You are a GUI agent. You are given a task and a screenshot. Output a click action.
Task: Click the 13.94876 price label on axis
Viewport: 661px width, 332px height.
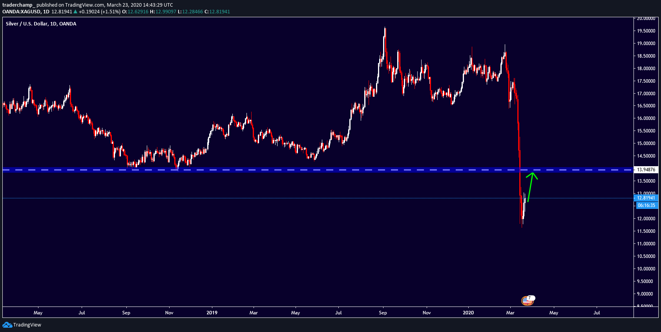pos(646,170)
